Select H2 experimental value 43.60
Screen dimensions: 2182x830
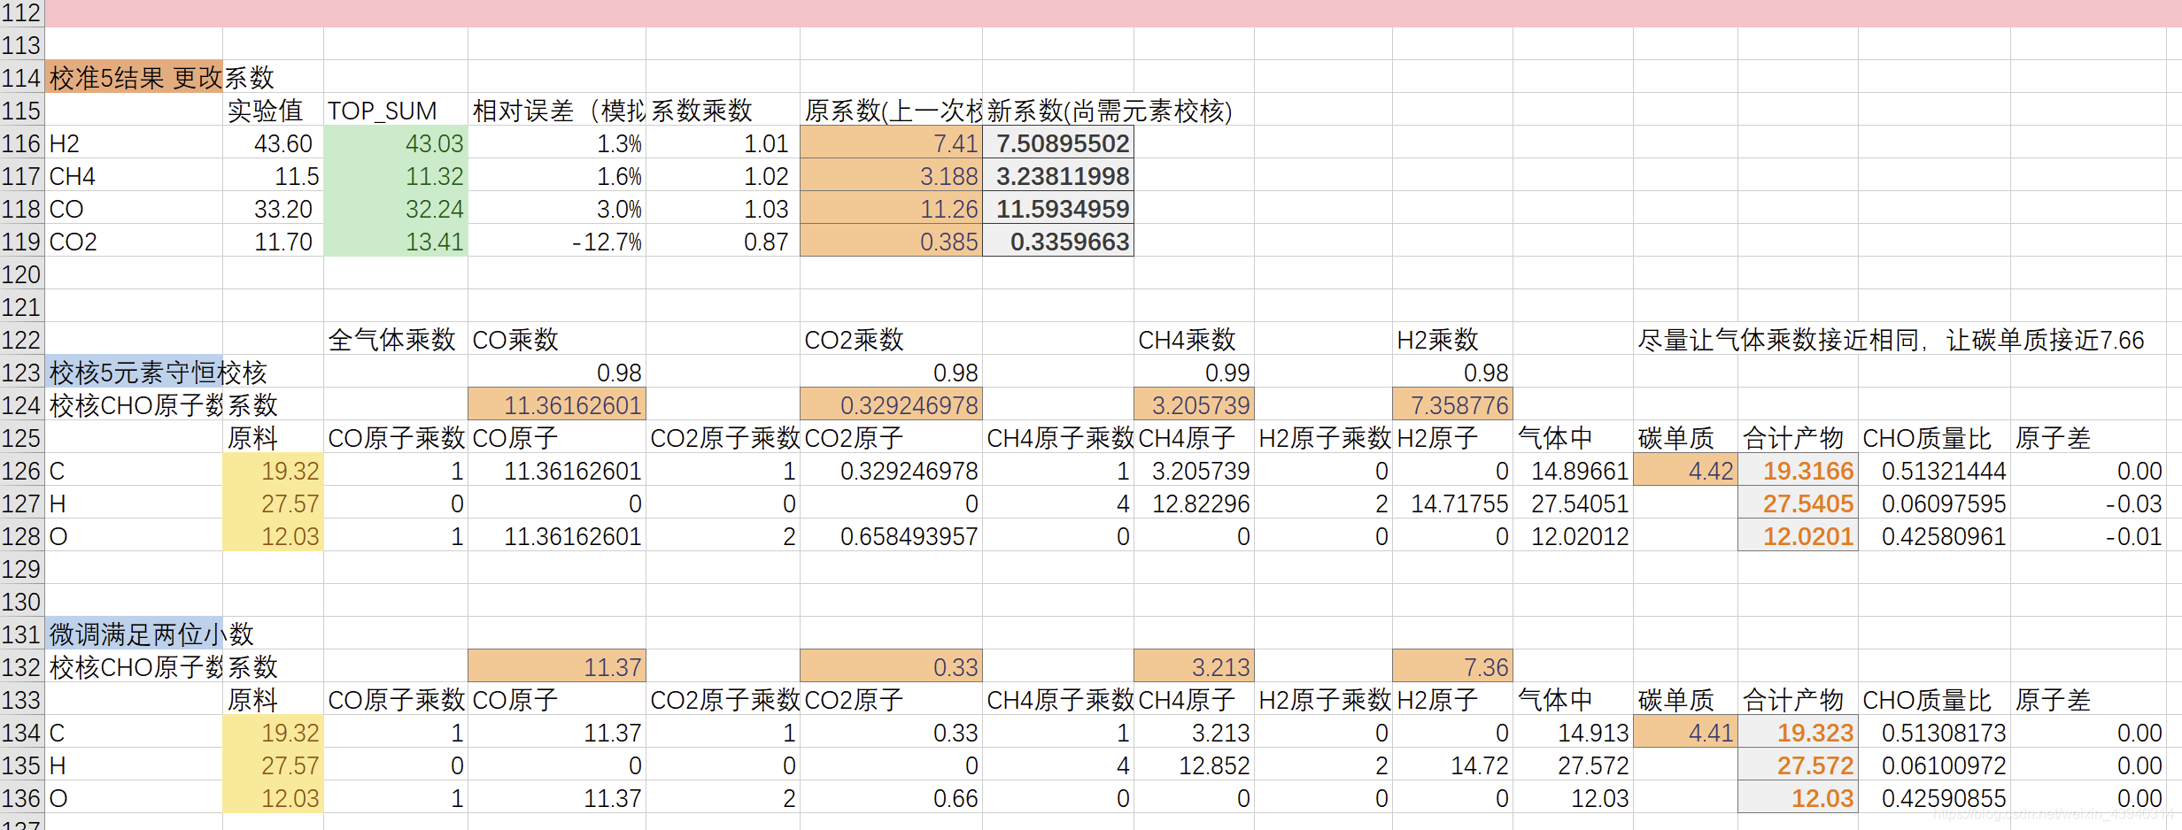tap(273, 143)
